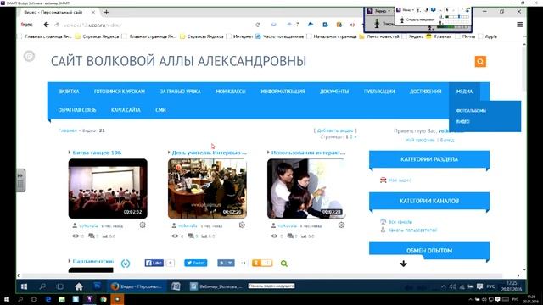Open the СМИ menu item

coord(160,110)
